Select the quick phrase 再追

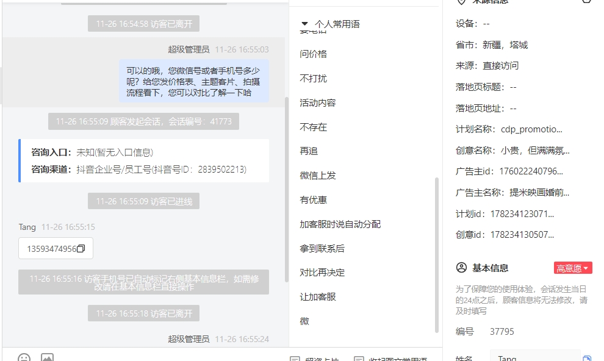click(x=309, y=151)
